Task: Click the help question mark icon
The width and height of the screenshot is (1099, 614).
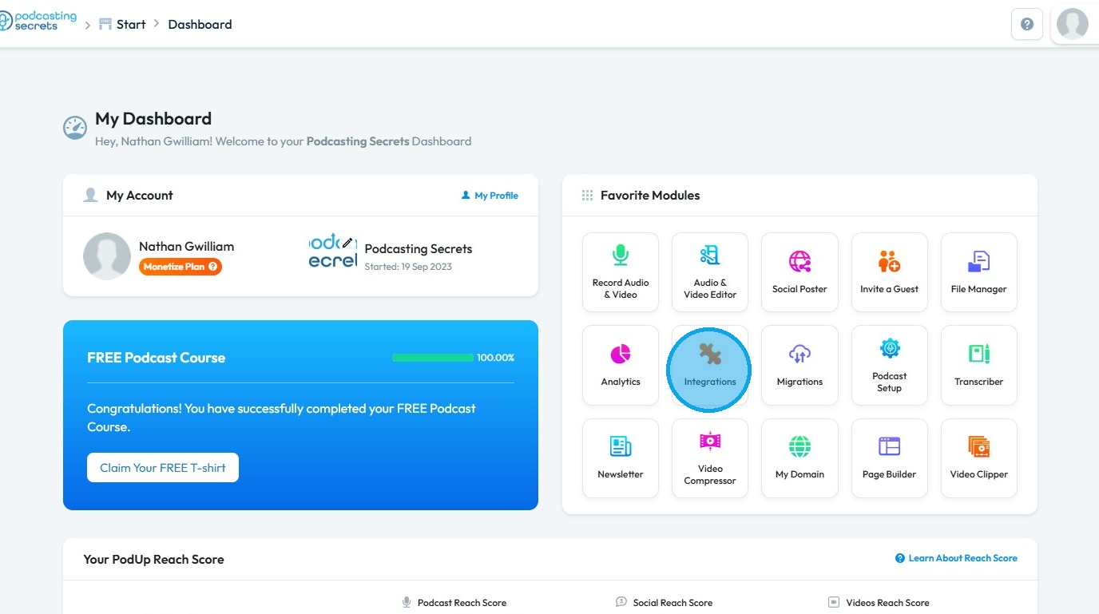Action: (x=1027, y=24)
